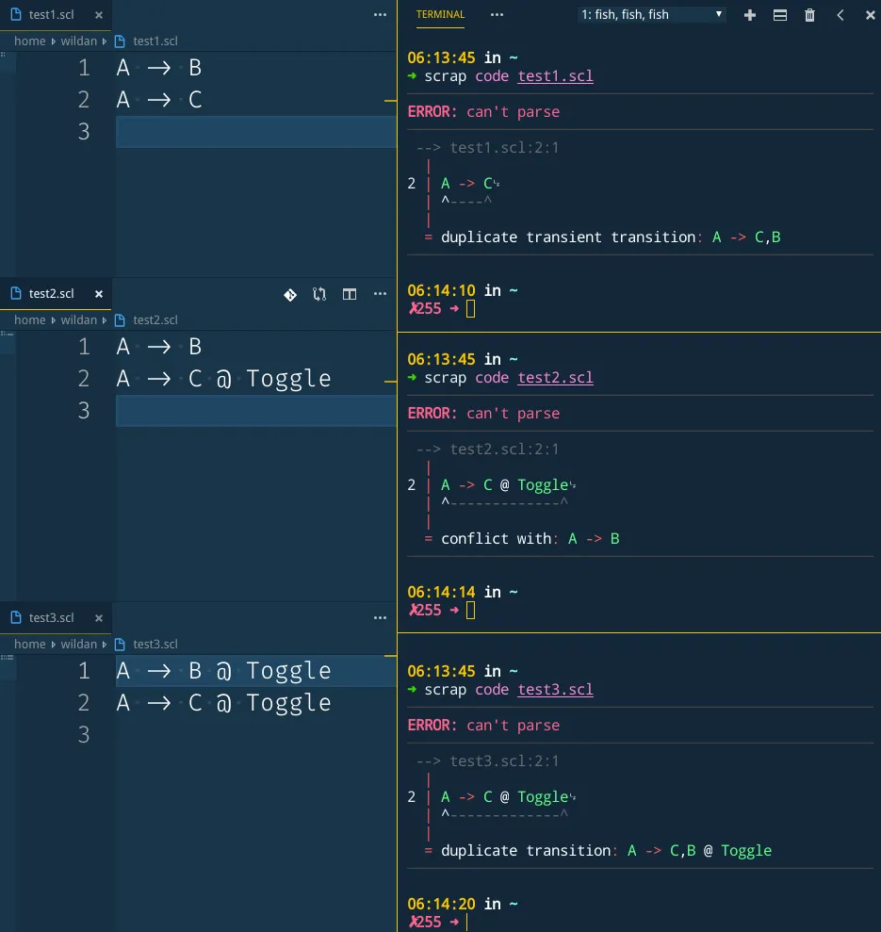
Task: Click 'duplicate transient transition' message
Action: (x=568, y=237)
